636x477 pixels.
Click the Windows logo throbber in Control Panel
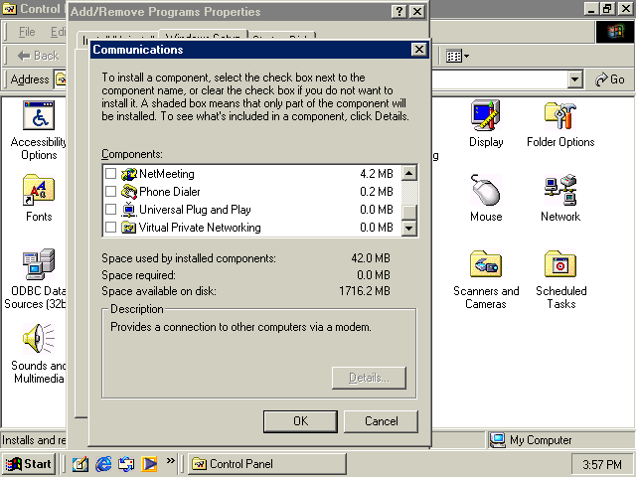pyautogui.click(x=615, y=32)
